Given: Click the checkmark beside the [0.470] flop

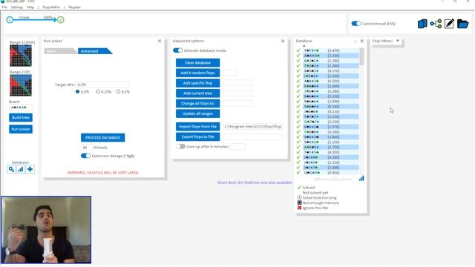Looking at the screenshot, I should [x=298, y=50].
